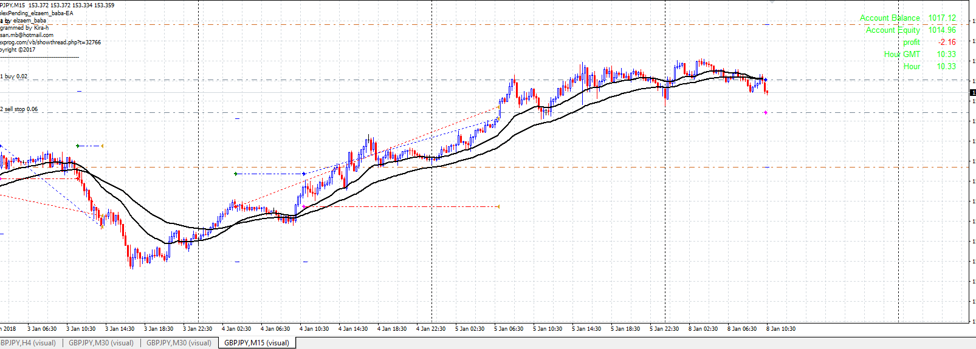Click the red profit value -2.16
Viewport: 976px width, 349px height.
click(x=946, y=42)
